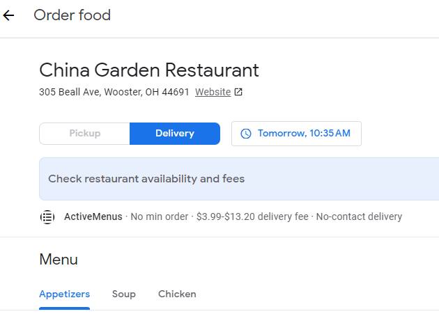Click the clock icon in the time selector
Screen dimensions: 439x323
coord(245,134)
